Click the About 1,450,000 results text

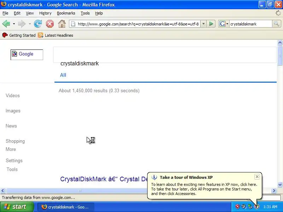point(99,90)
